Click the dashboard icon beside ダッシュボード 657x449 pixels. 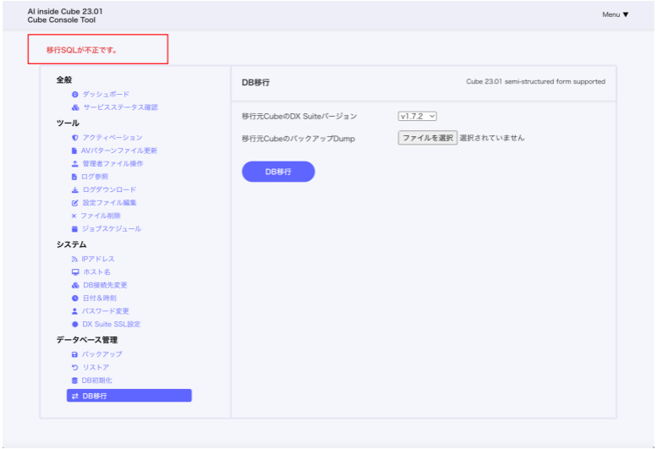pos(75,94)
